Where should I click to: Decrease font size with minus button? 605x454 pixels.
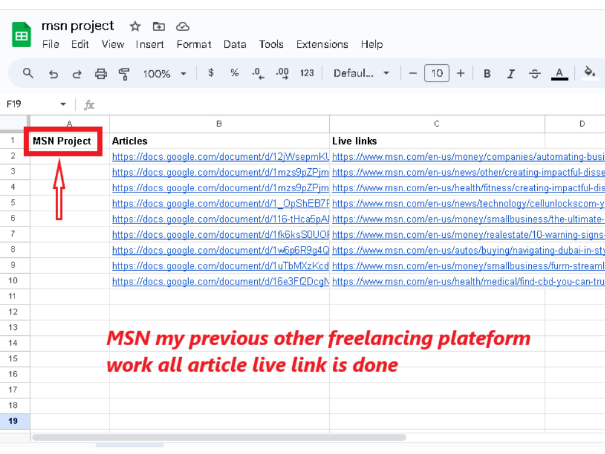pos(413,73)
